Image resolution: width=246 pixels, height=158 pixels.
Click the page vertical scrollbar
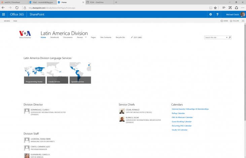click(245, 72)
